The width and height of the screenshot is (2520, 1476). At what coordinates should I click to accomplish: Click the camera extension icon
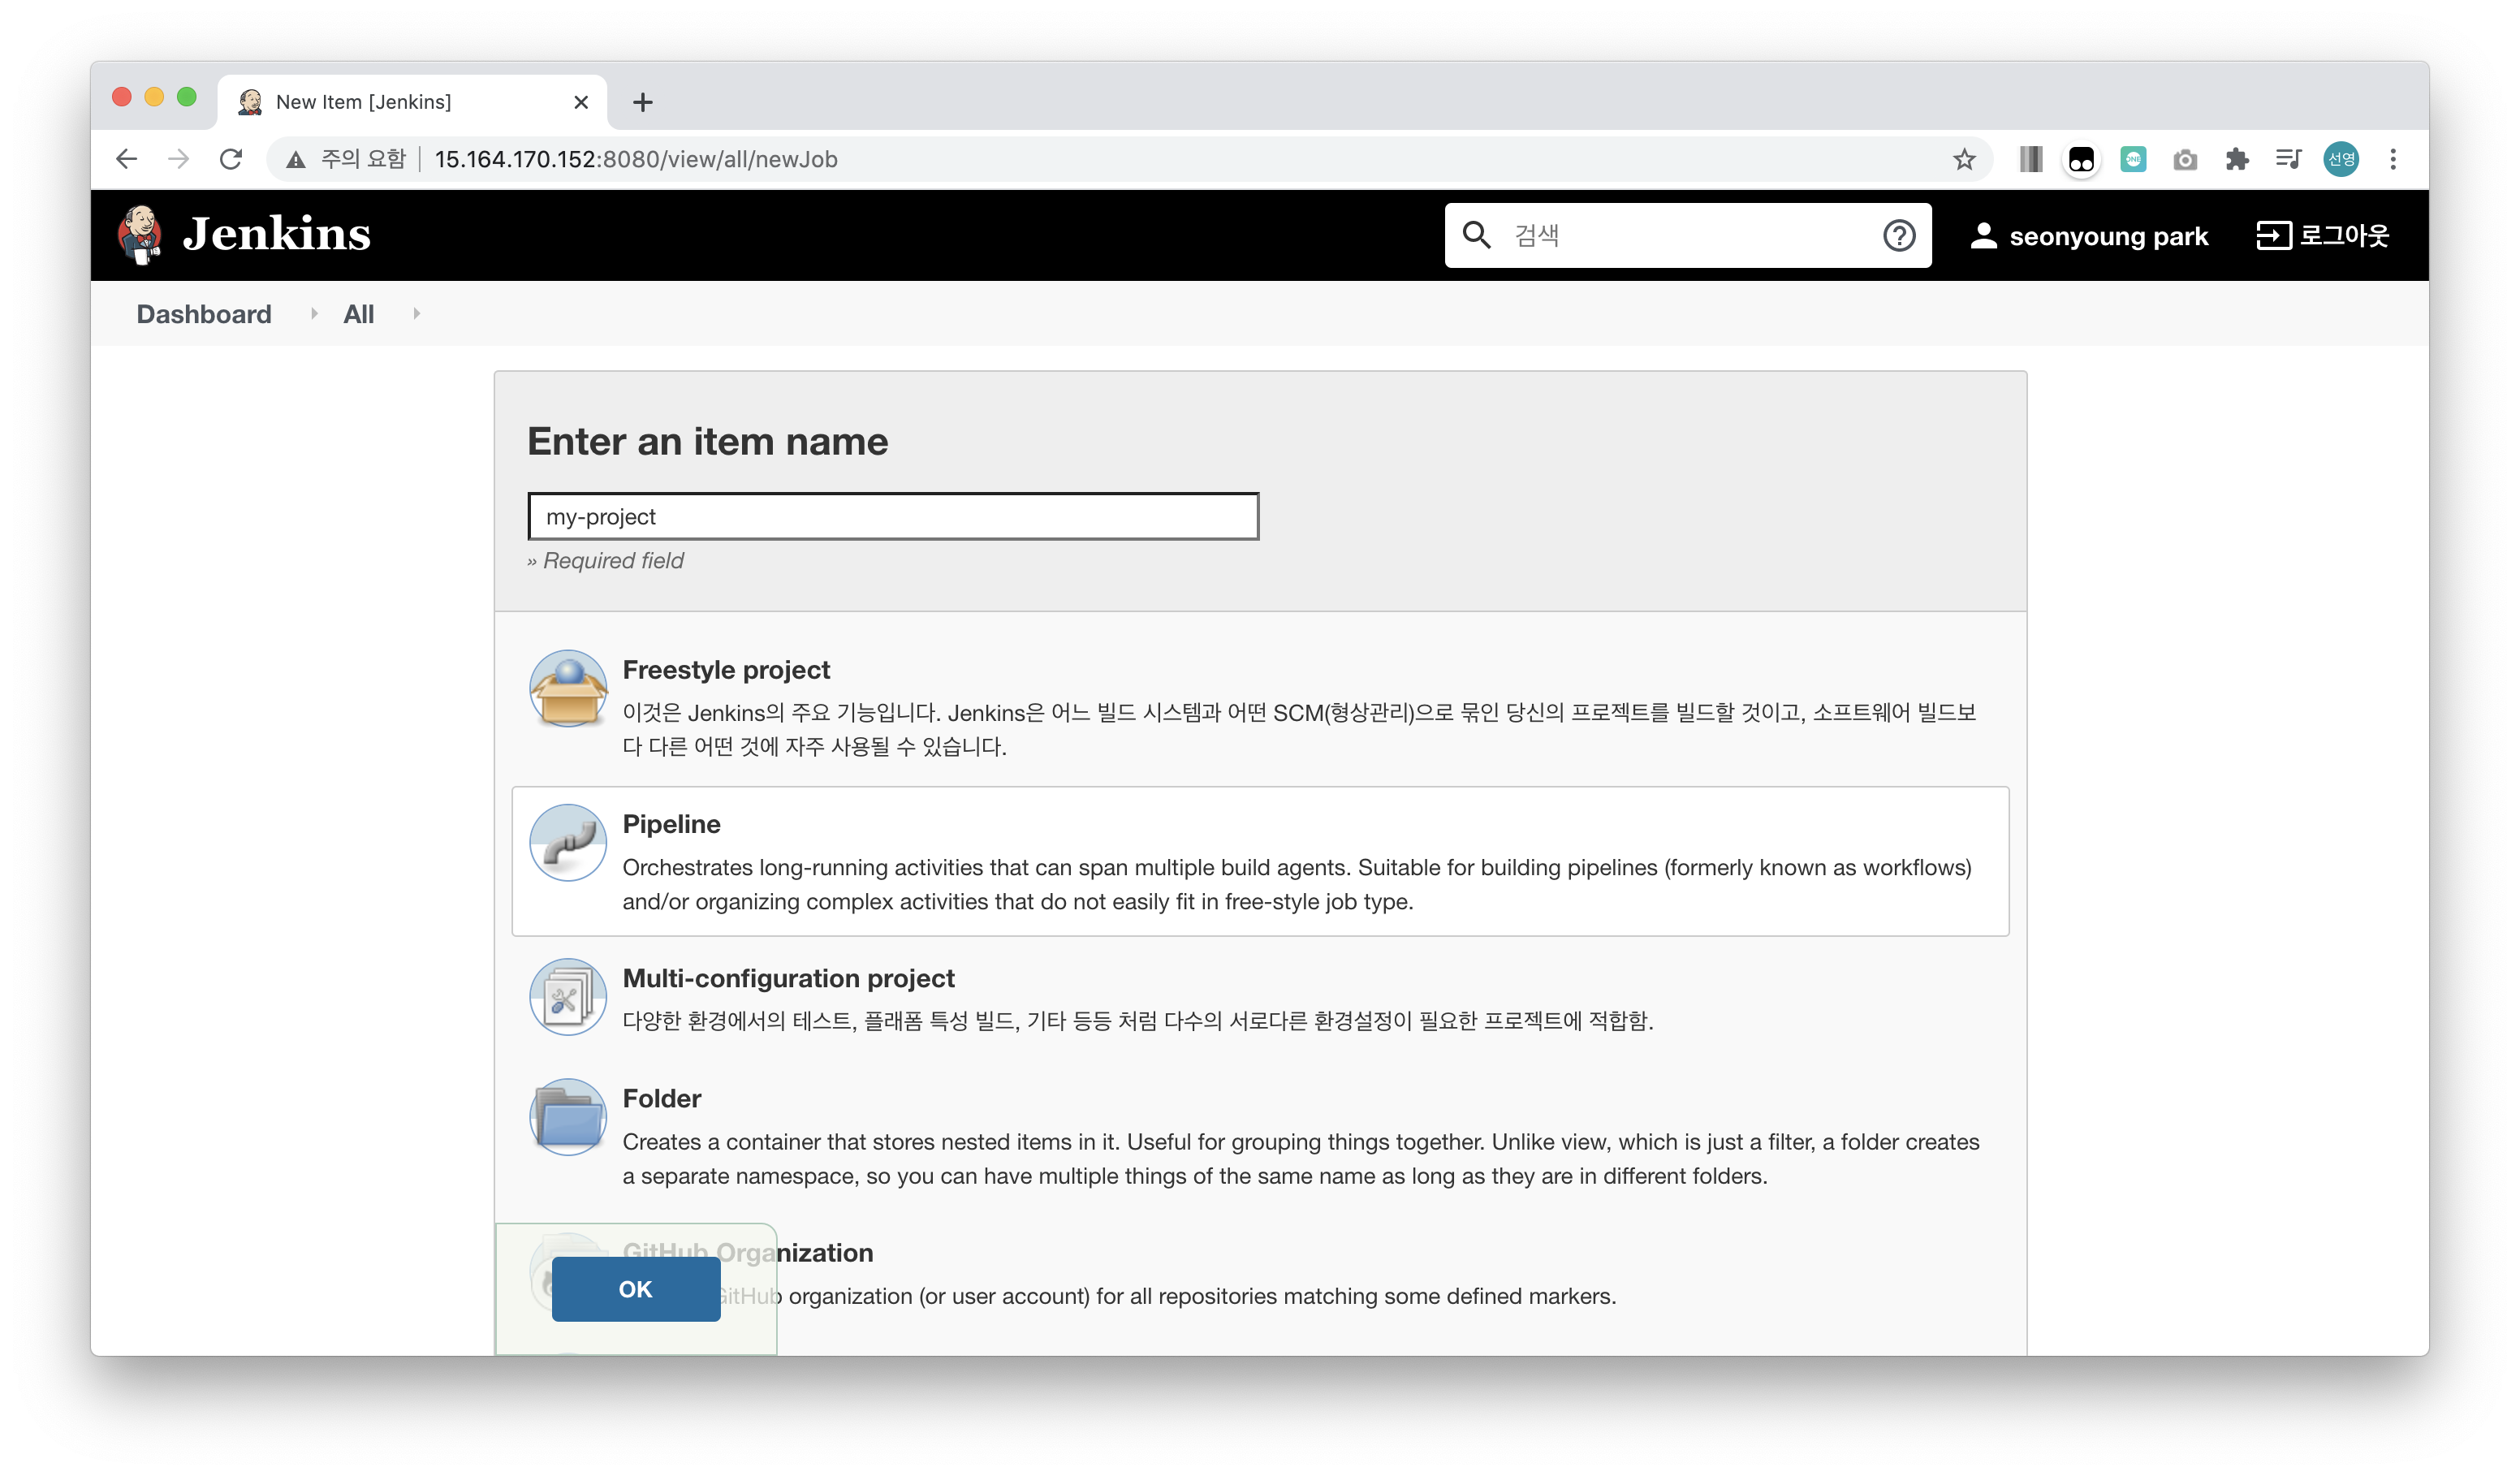[x=2184, y=159]
